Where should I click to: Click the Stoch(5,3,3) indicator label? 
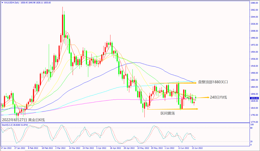click(x=8, y=124)
